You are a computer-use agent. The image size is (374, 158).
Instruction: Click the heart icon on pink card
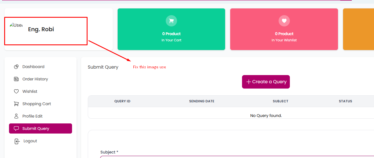tap(284, 21)
